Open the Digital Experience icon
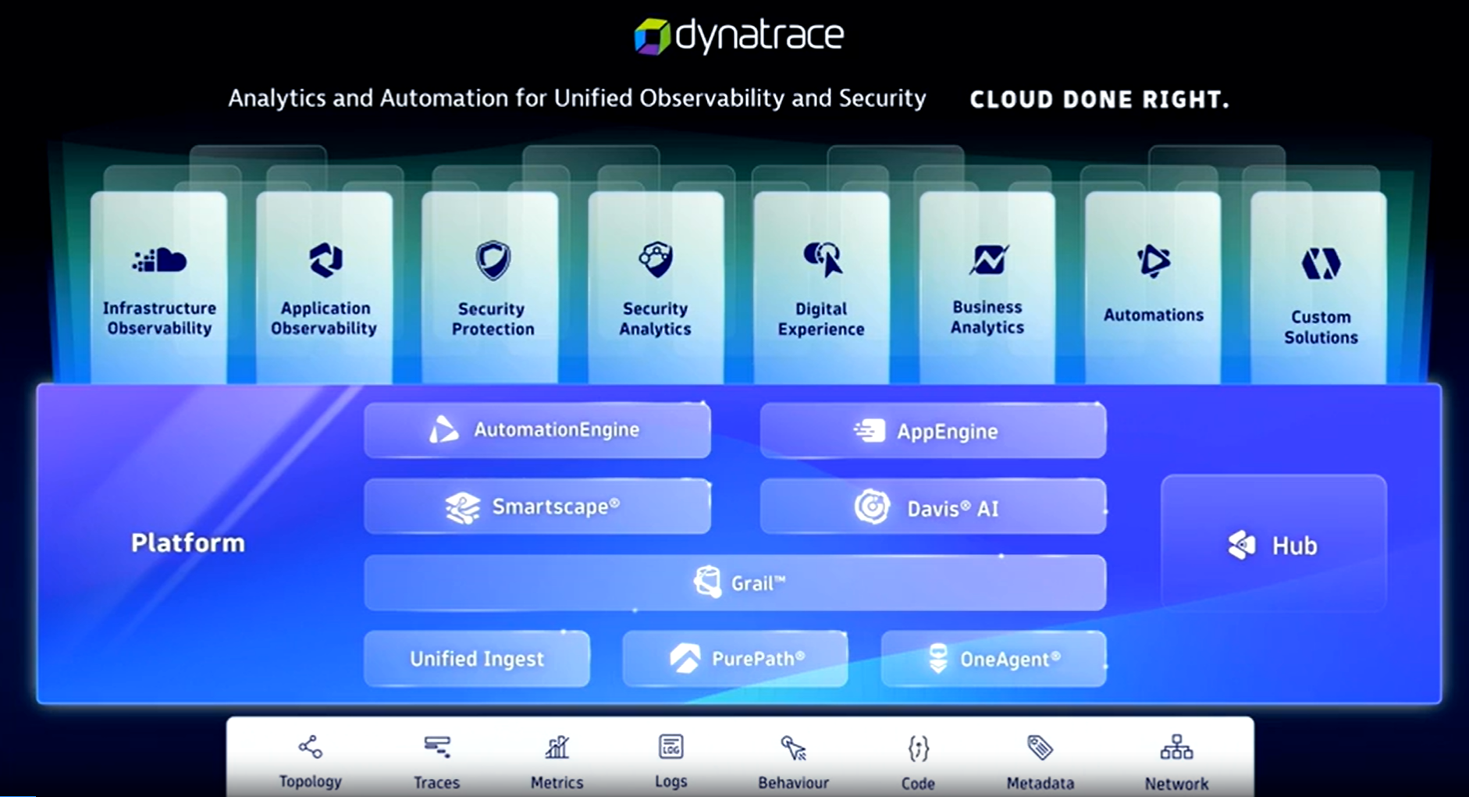The height and width of the screenshot is (797, 1469). pyautogui.click(x=821, y=260)
